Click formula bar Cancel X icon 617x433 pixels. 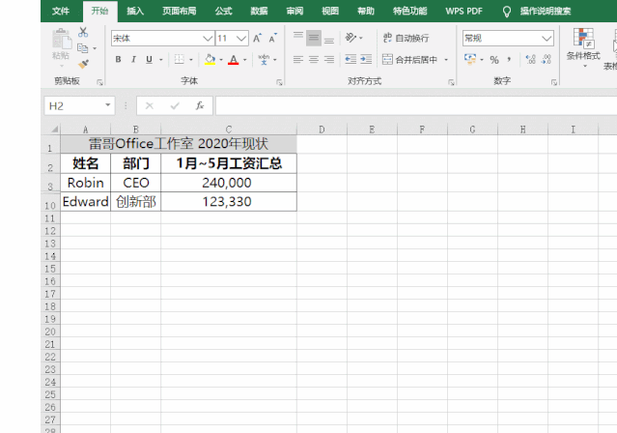(x=150, y=105)
